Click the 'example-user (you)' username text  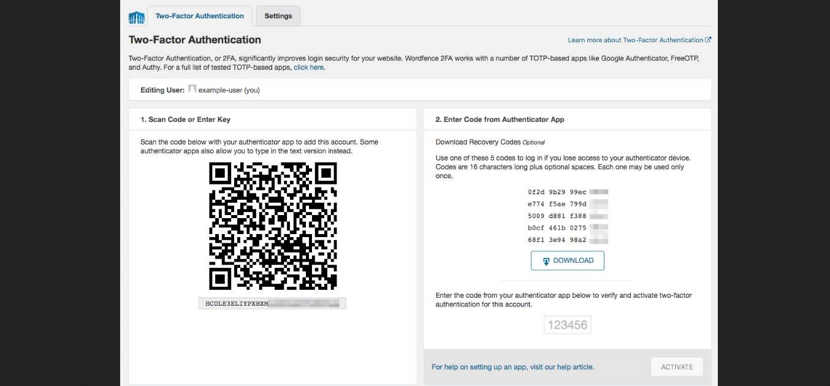(x=229, y=90)
